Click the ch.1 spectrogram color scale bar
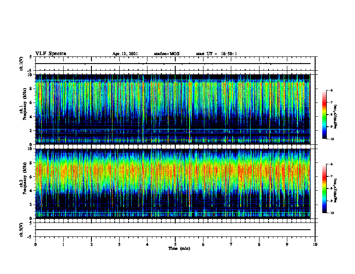Screen dimensions: 355x274 324,115
